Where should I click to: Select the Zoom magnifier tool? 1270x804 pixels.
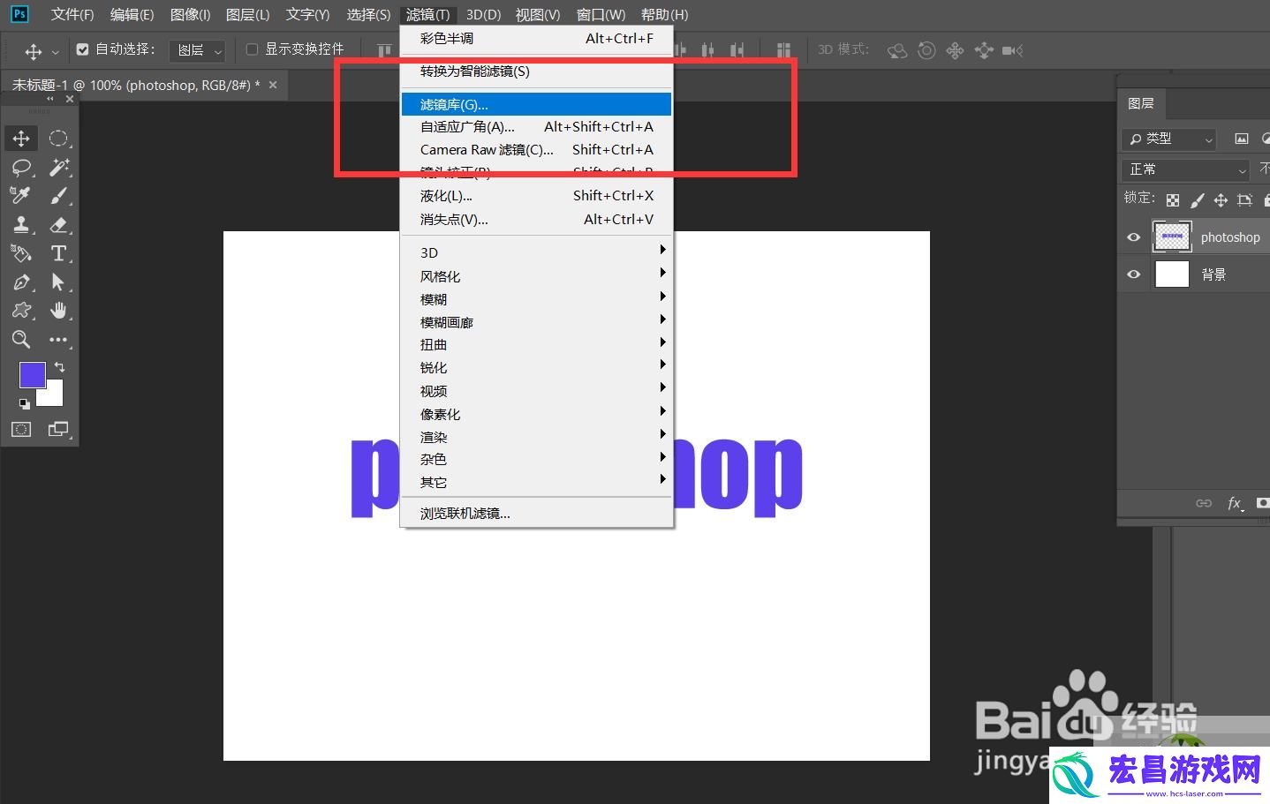click(21, 340)
